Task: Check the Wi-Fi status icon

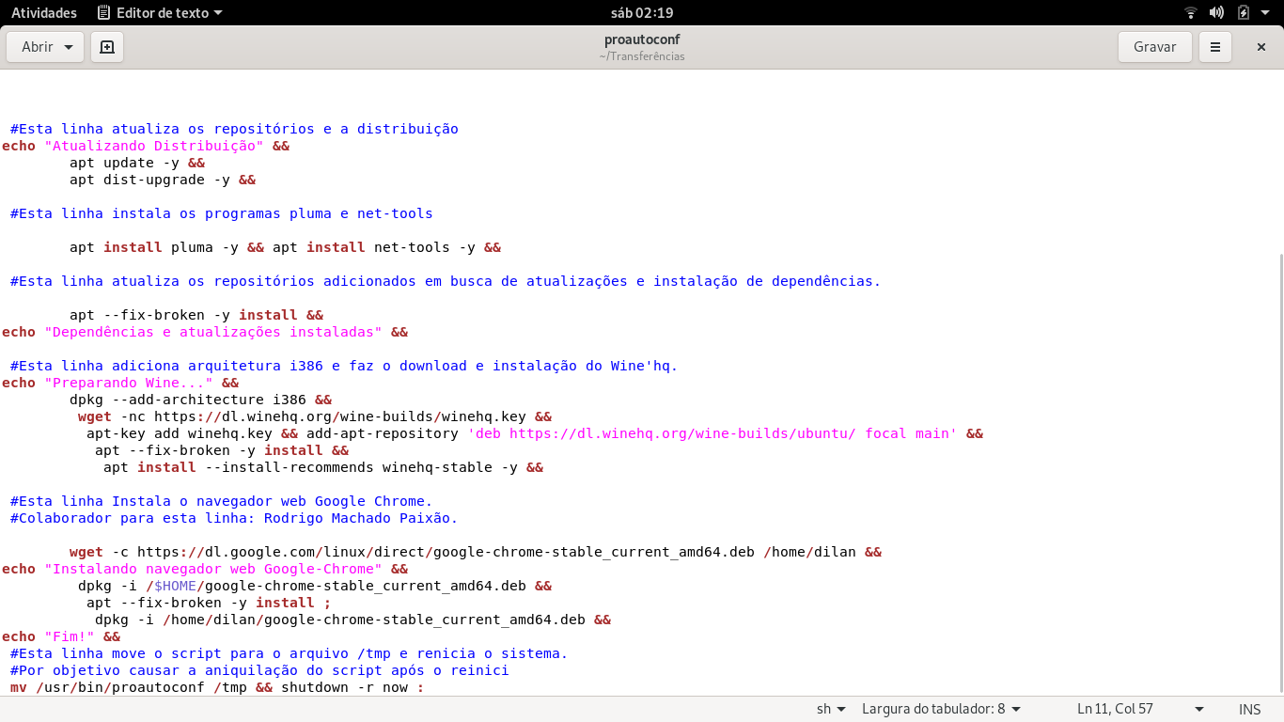Action: 1191,13
